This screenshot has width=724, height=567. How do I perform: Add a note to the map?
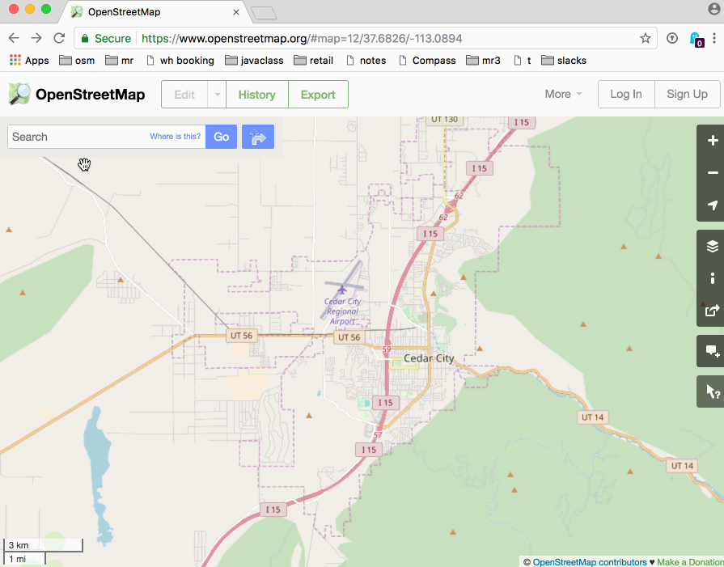point(712,351)
